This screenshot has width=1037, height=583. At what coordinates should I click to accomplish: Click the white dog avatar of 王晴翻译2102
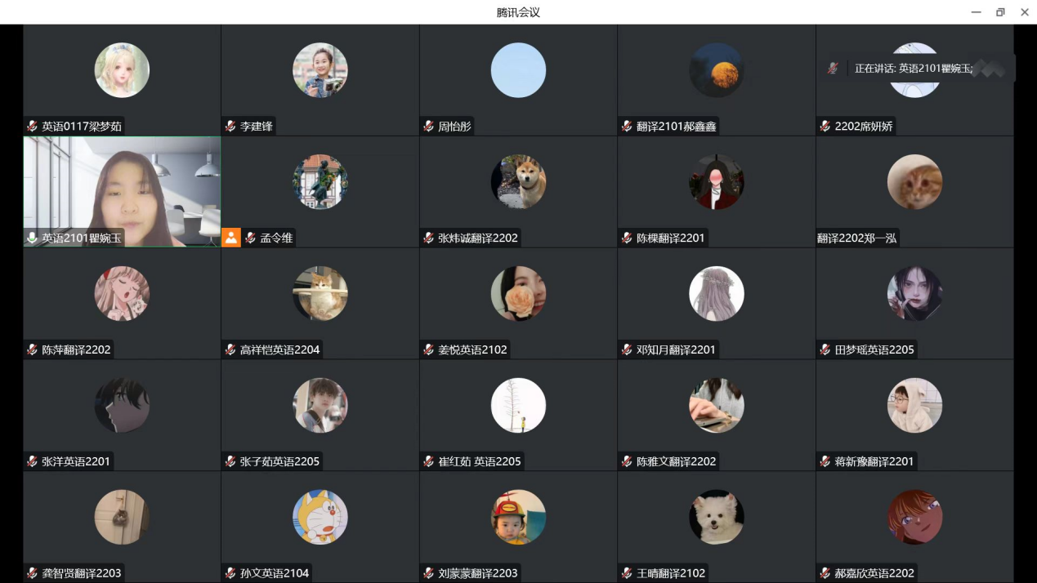coord(717,517)
